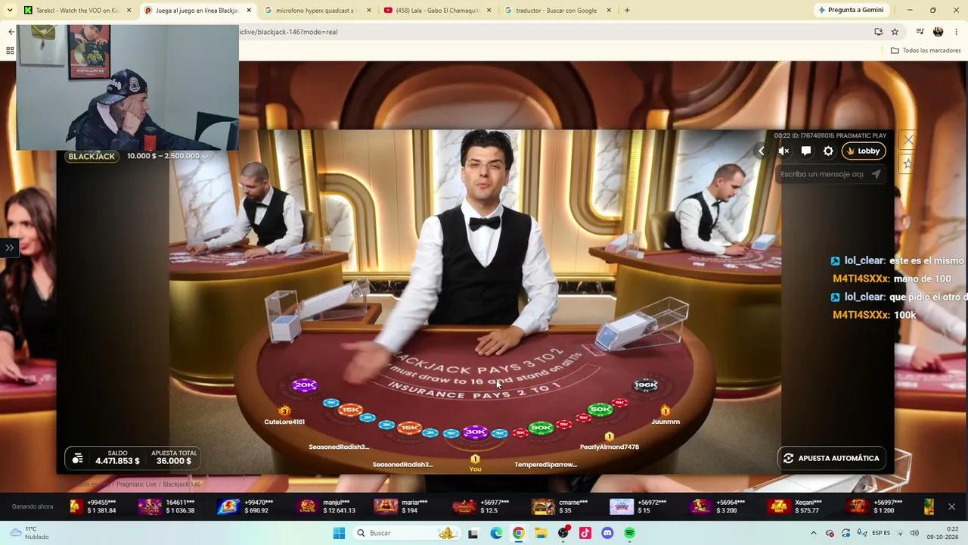Click the BLACKJACK game label
The width and height of the screenshot is (968, 545).
tap(92, 157)
